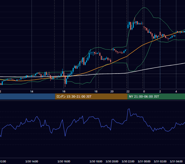Click the ロンドン 15:30-21:00 JST session bar

(91, 96)
